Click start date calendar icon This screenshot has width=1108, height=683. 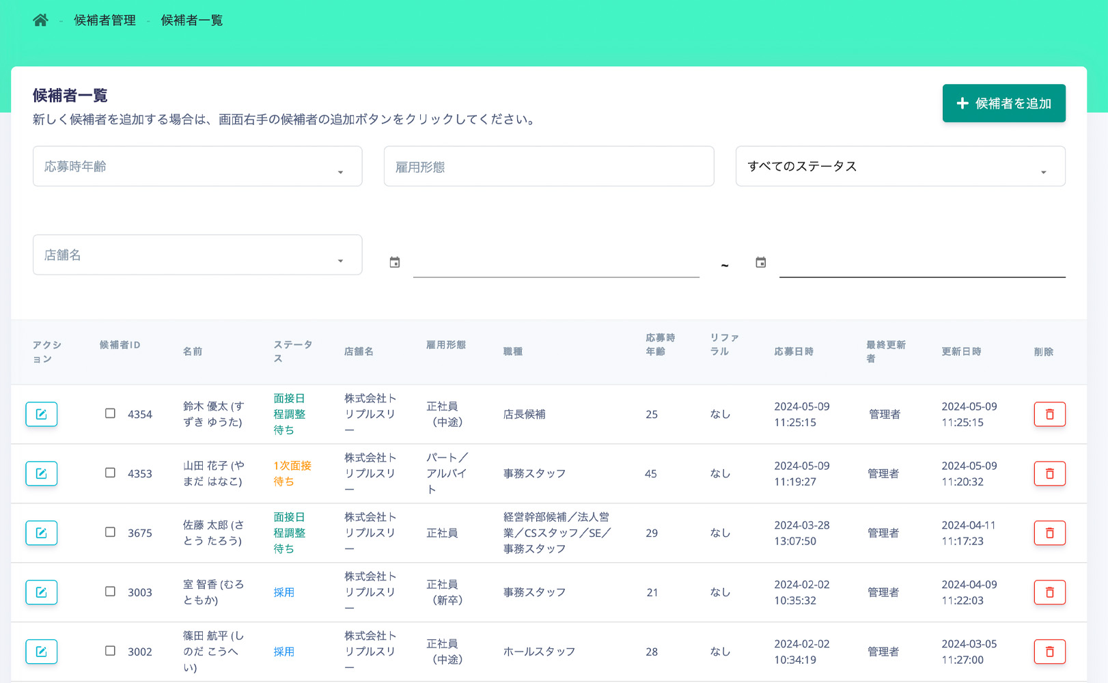click(395, 262)
